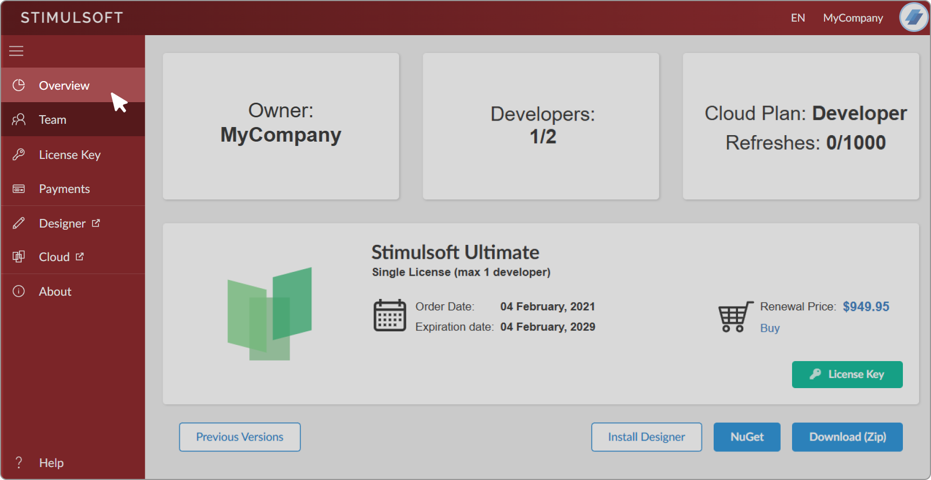Select the Cloud Plan Developer card
Image resolution: width=931 pixels, height=480 pixels.
801,126
